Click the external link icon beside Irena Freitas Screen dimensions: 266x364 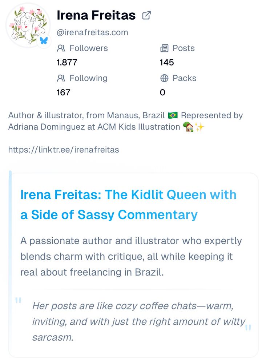(146, 15)
